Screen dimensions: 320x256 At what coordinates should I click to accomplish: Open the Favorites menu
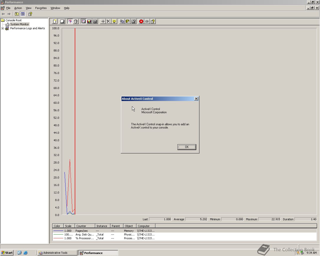[41, 8]
